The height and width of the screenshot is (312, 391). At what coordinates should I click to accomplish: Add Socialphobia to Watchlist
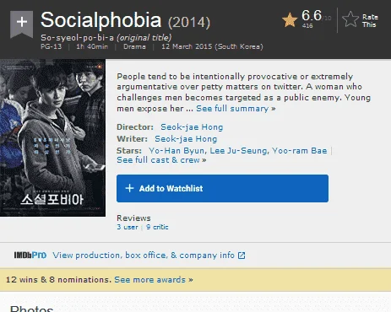222,188
